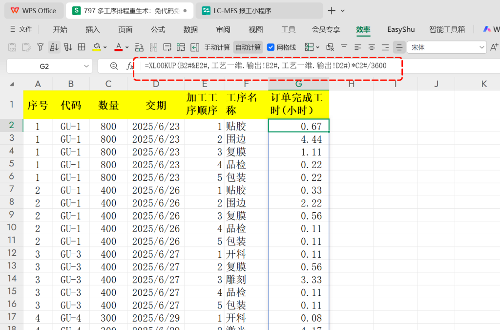This screenshot has height=330, width=500.
Task: Click the row/column arrange icon after font color
Action: click(139, 47)
